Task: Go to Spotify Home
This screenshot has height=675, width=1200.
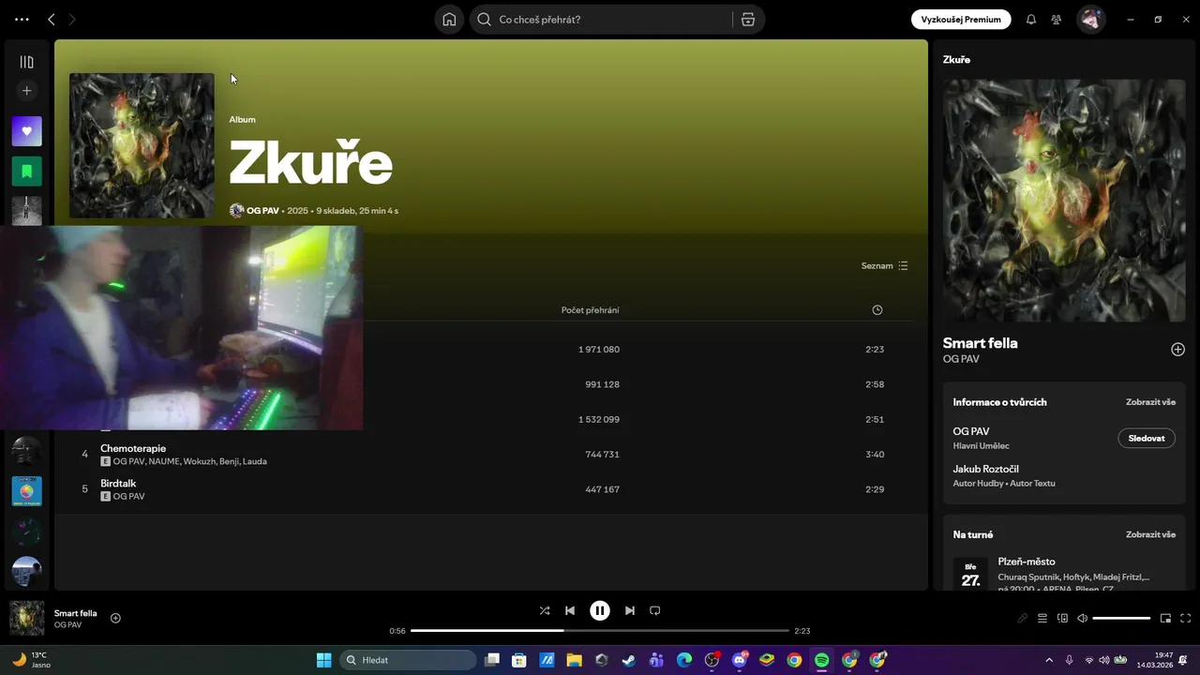Action: click(x=449, y=20)
